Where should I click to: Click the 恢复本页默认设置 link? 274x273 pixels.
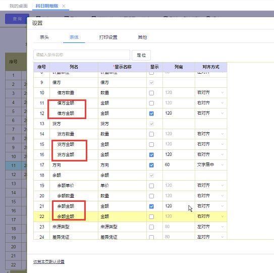(49, 261)
